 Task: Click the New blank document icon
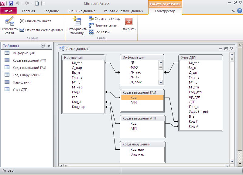click(x=37, y=3)
